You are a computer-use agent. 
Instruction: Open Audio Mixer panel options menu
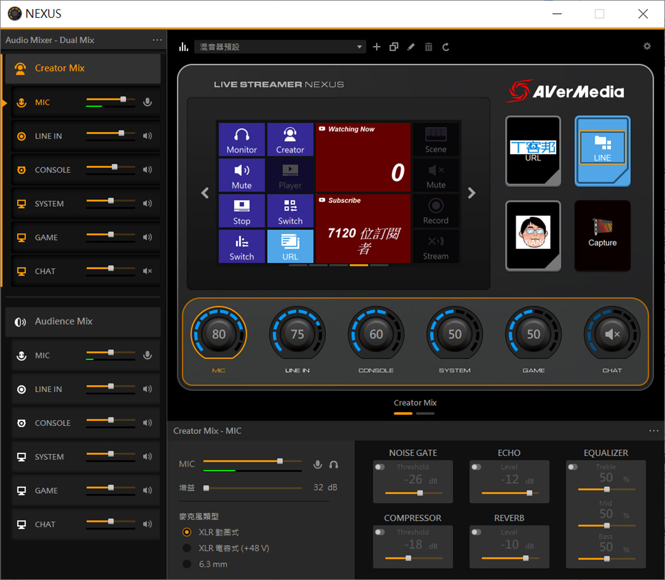(x=157, y=40)
